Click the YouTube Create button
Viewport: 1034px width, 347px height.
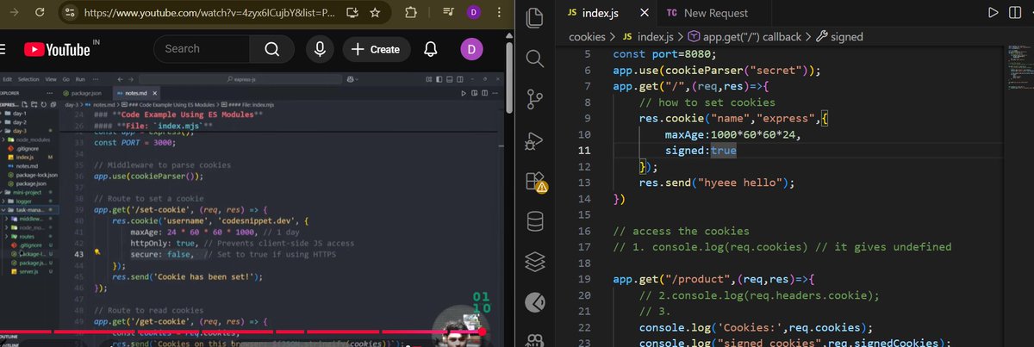[377, 49]
